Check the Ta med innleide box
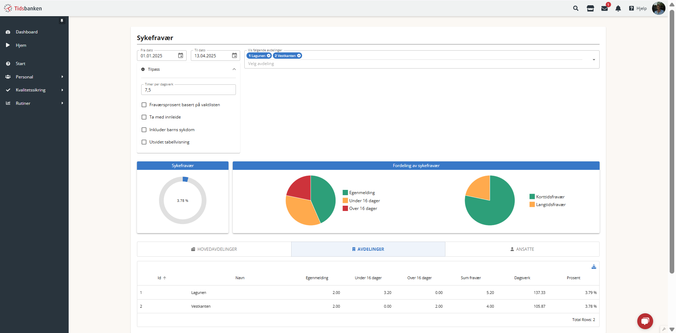The height and width of the screenshot is (333, 676). coord(144,117)
